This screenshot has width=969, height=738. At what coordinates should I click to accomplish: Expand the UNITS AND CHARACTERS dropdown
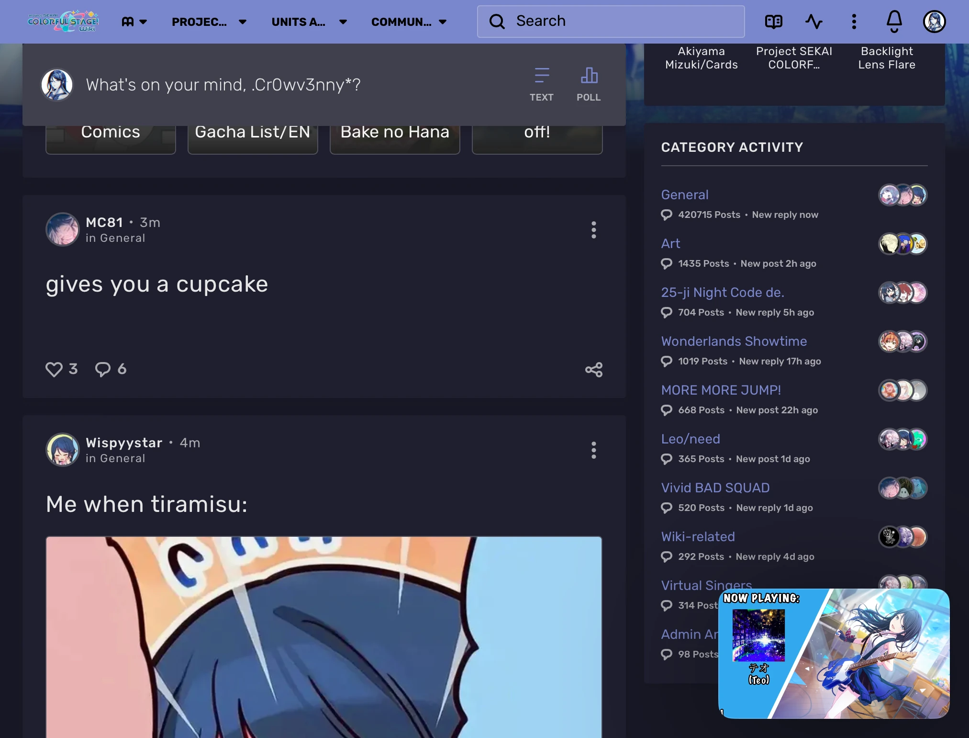point(309,22)
